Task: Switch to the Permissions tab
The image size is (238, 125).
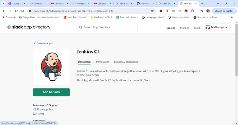Action: tap(103, 62)
